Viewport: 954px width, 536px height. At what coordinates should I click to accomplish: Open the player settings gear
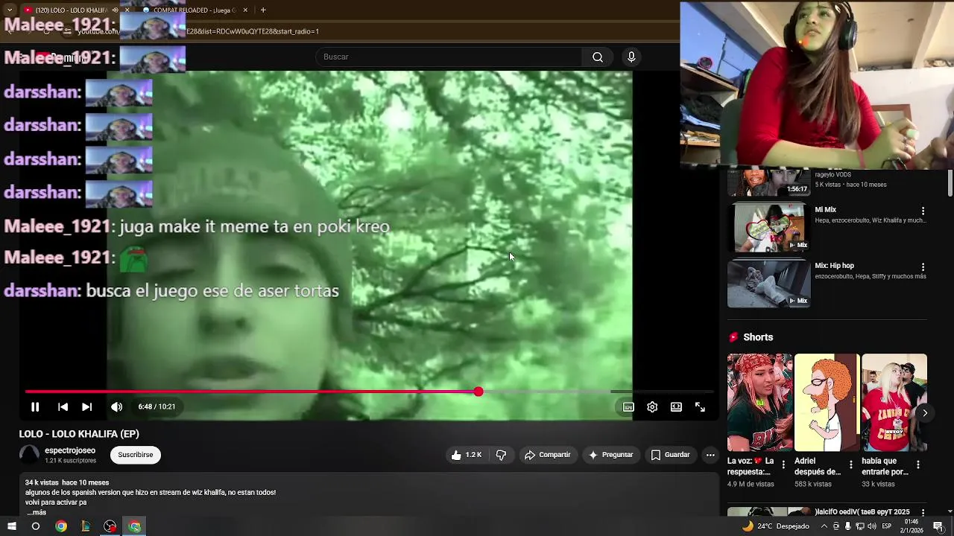652,407
